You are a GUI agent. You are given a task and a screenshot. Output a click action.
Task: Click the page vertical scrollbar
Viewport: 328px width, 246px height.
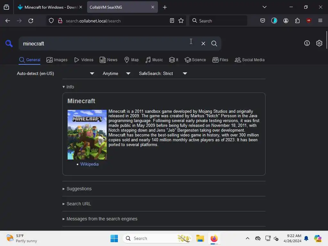(326, 40)
